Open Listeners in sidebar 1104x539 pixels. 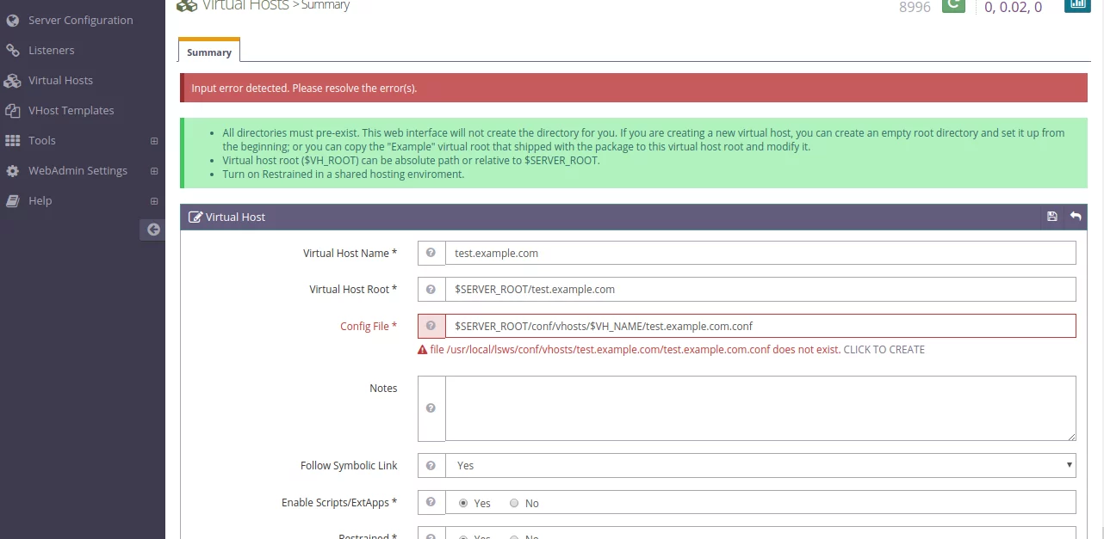point(52,50)
